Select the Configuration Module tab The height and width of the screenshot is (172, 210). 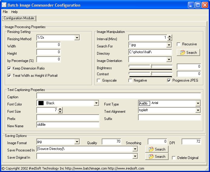(19, 18)
